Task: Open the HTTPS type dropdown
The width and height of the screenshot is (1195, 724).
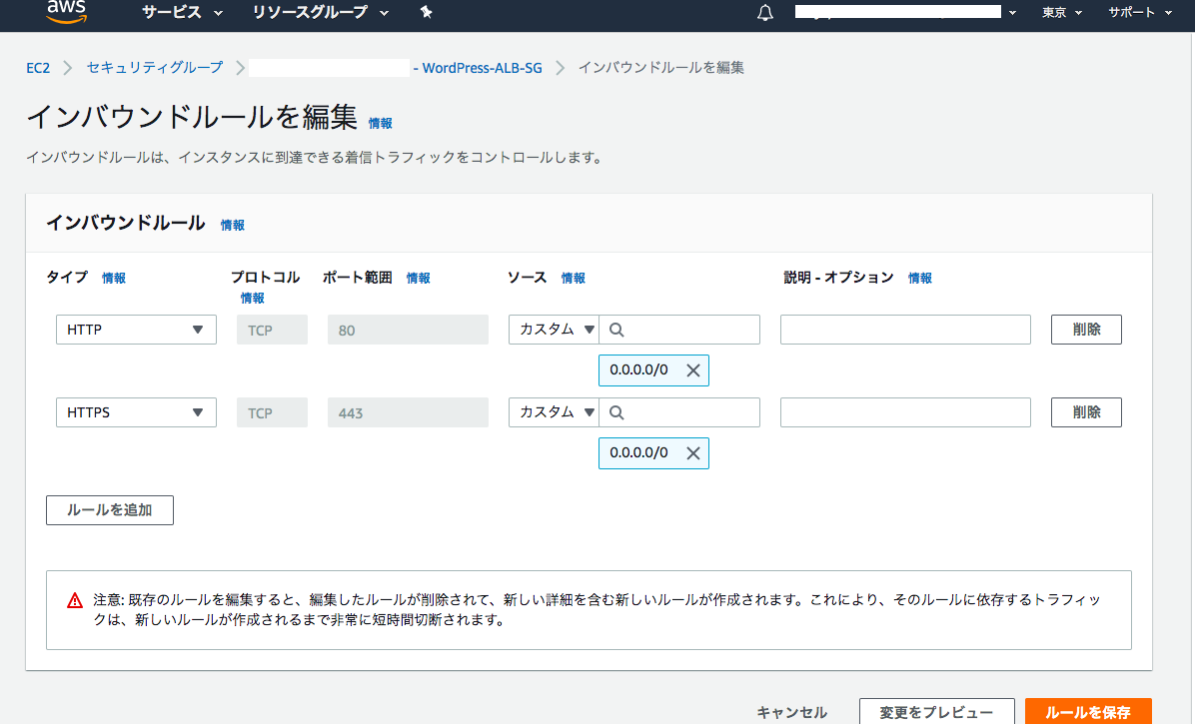Action: tap(136, 412)
